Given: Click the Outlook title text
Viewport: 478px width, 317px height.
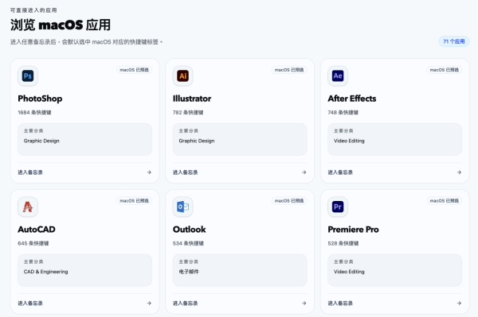Looking at the screenshot, I should 190,229.
